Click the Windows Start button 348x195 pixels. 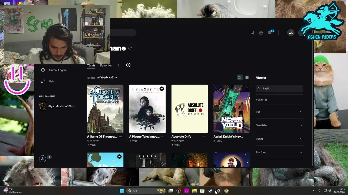[122, 191]
